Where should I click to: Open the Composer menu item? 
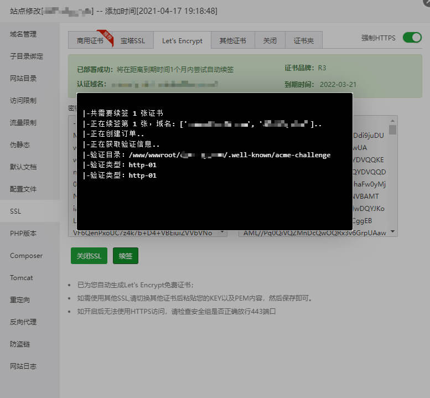click(x=26, y=256)
